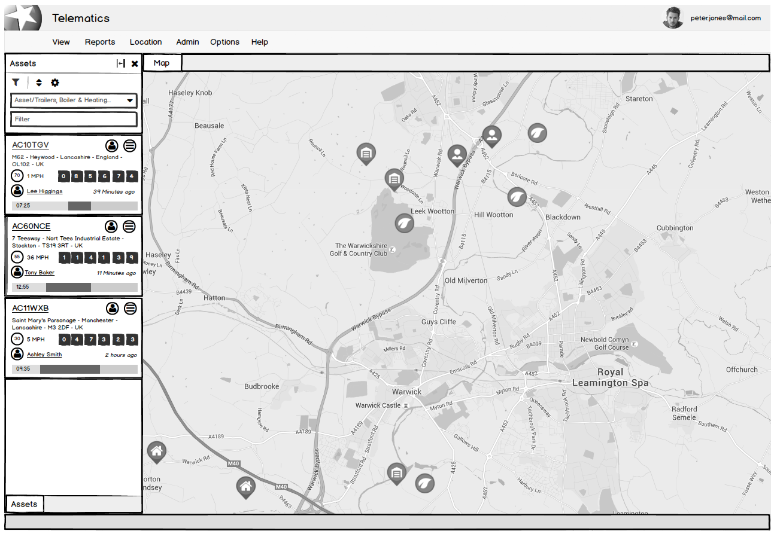Click the building marker south of Warwick
The width and height of the screenshot is (771, 534).
(396, 474)
